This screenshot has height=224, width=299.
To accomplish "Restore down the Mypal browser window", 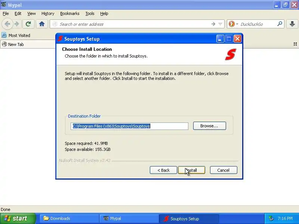I will click(285, 4).
